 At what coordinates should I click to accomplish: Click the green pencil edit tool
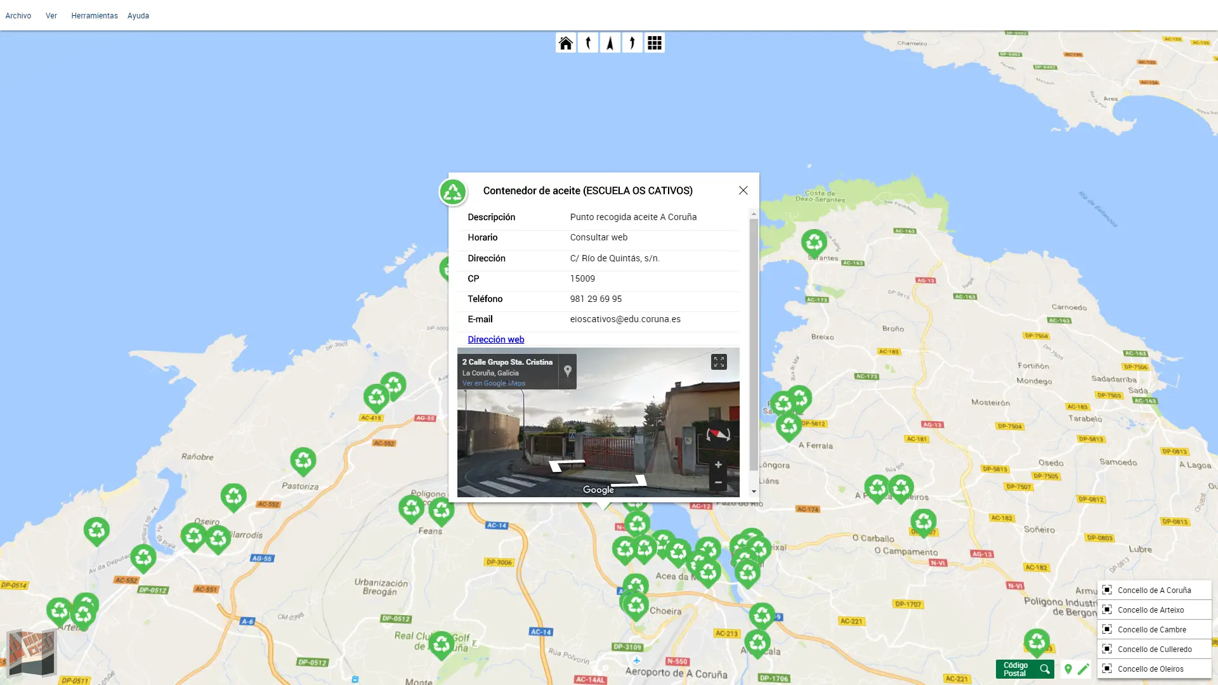point(1084,669)
